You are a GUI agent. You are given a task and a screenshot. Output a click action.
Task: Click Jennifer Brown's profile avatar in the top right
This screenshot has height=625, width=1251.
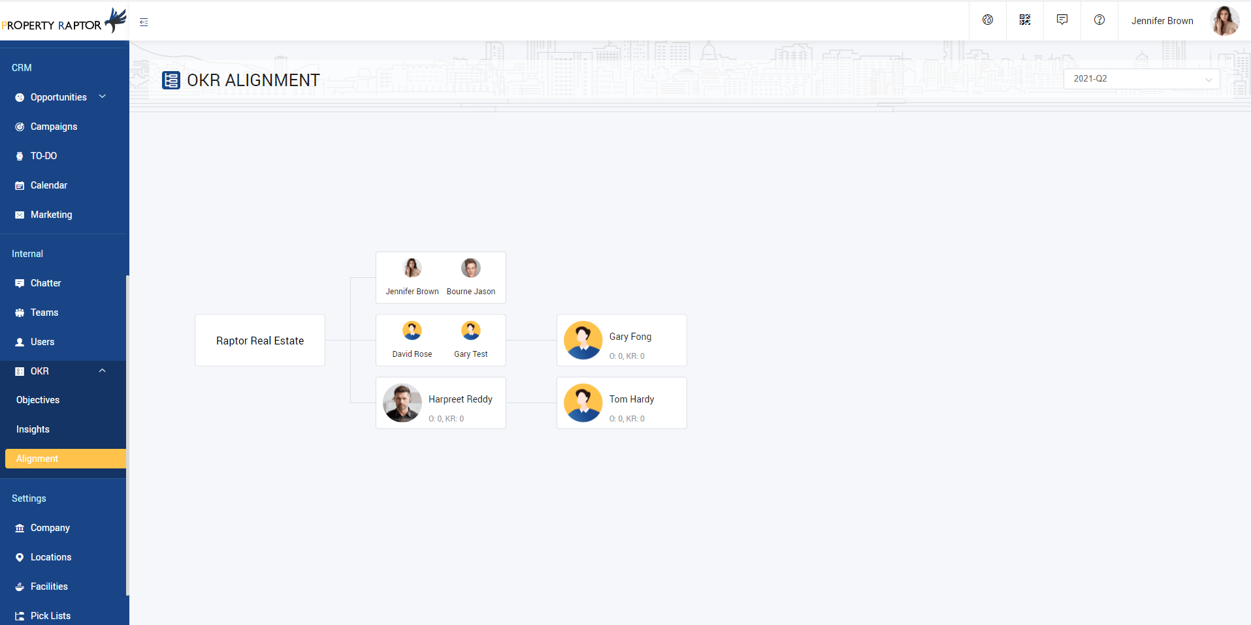point(1225,21)
